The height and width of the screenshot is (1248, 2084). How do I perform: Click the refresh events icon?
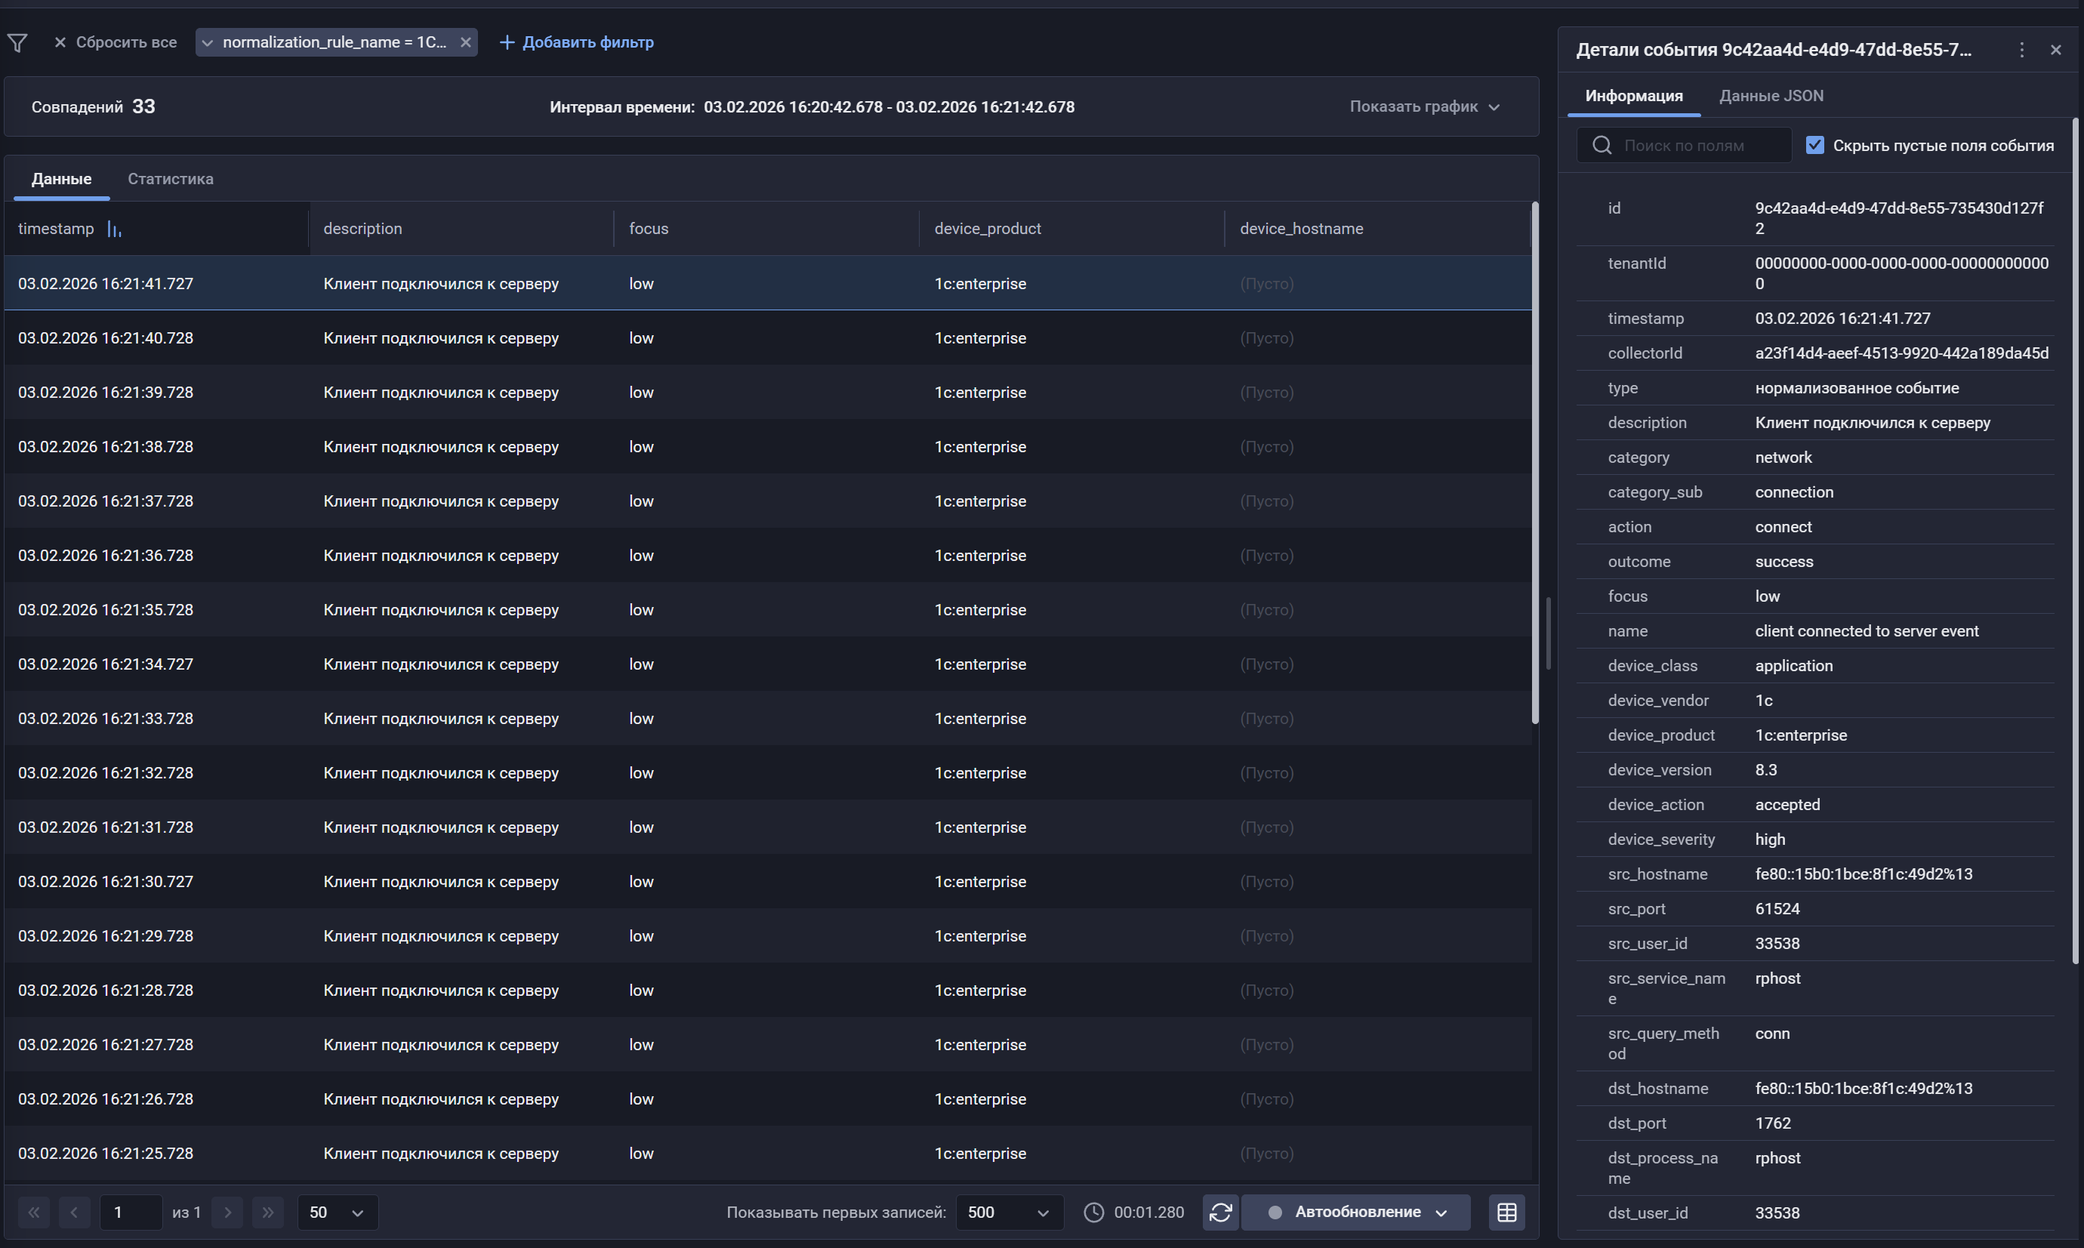click(1220, 1212)
